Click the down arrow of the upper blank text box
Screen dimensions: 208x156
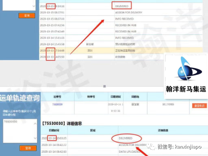pos(34,6)
